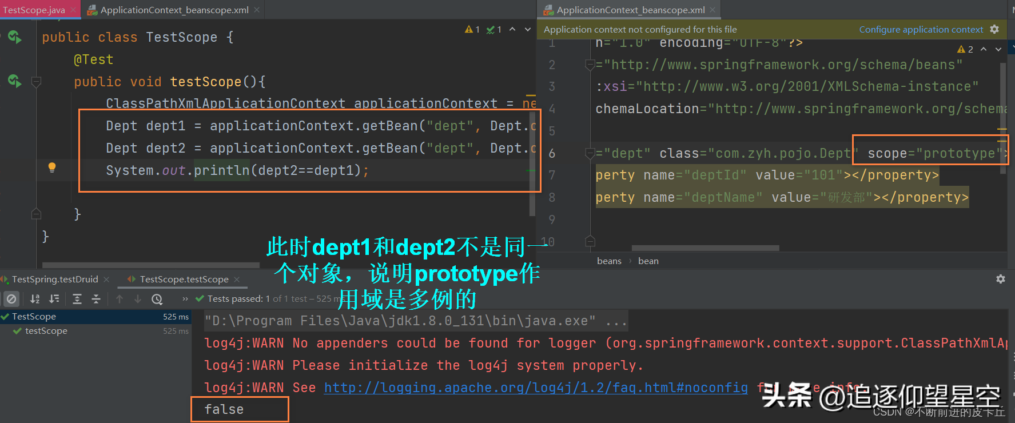1015x423 pixels.
Task: Click fold end marker on XML line 10
Action: (x=590, y=241)
